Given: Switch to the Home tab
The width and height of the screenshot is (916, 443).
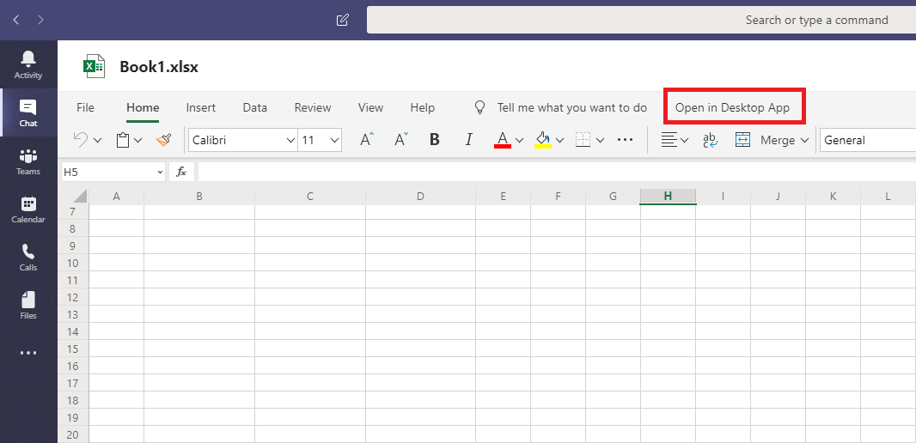Looking at the screenshot, I should click(x=143, y=107).
